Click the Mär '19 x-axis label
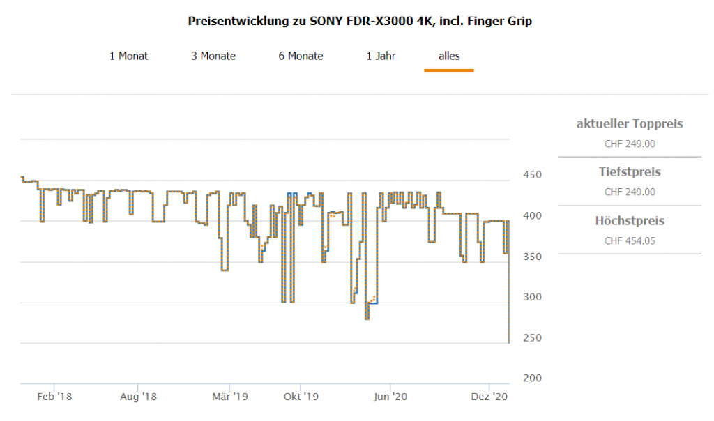This screenshot has width=714, height=421. click(x=230, y=397)
